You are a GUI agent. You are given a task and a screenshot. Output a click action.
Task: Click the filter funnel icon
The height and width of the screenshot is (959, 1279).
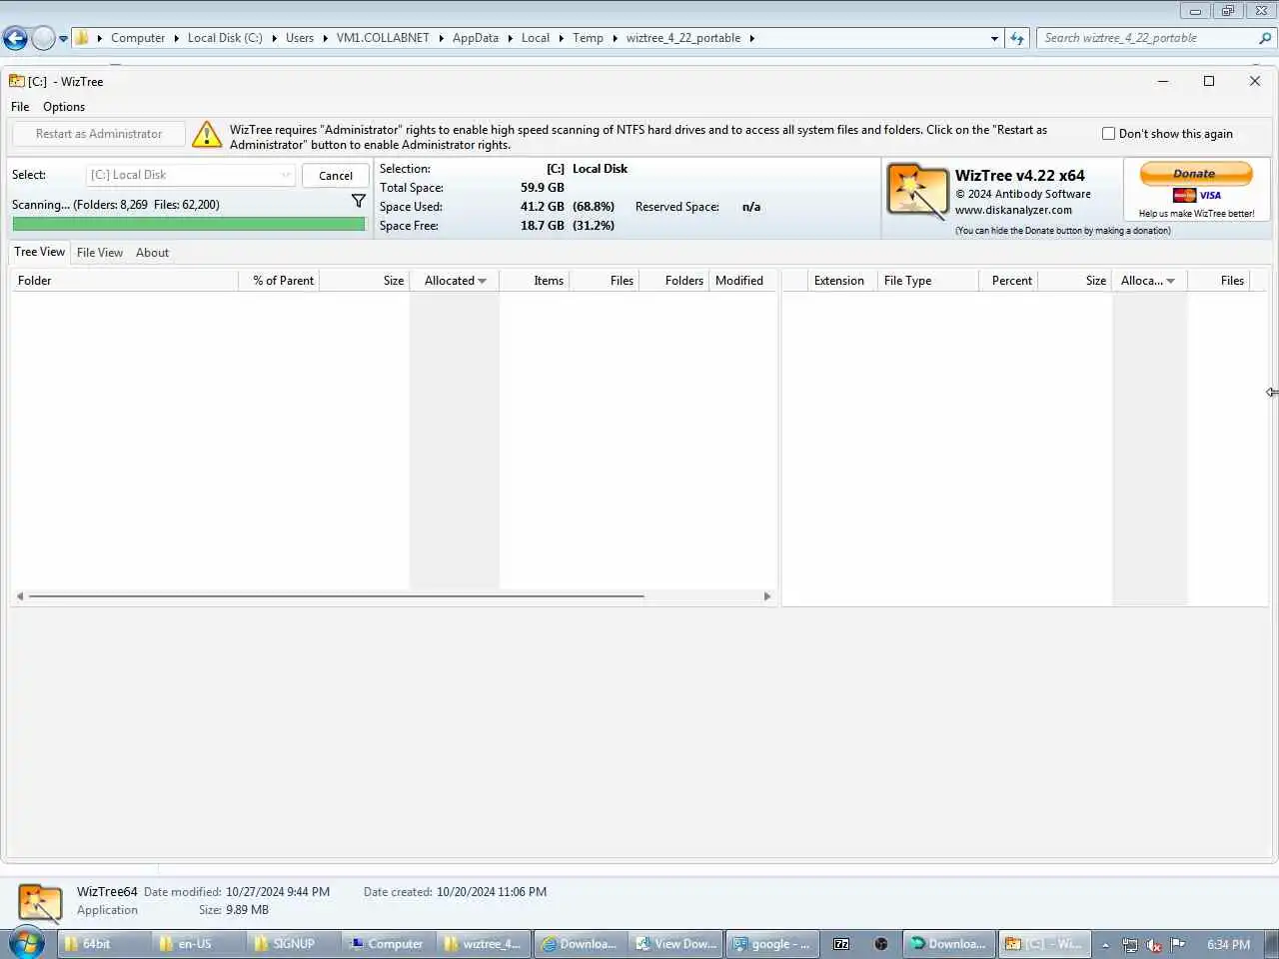point(359,202)
